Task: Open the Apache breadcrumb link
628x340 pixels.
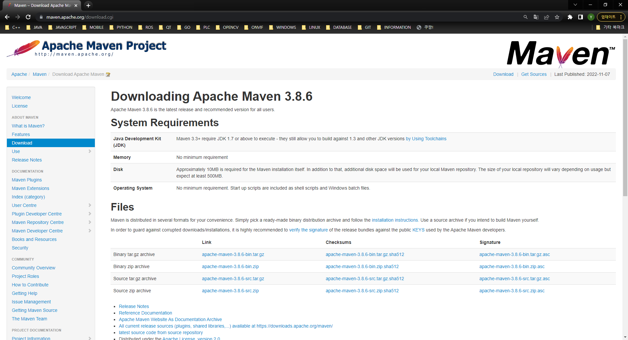Action: [19, 74]
